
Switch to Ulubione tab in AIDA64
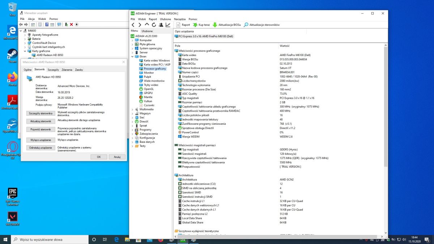pos(147,31)
